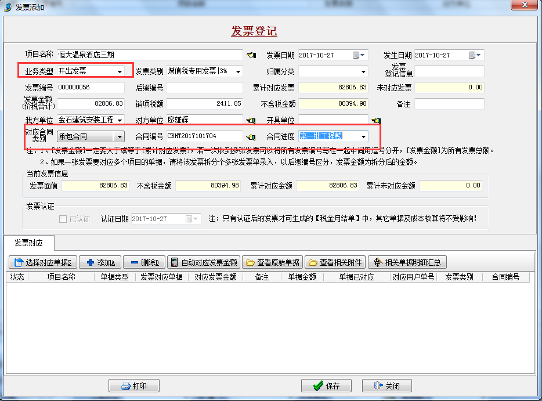Click the 打印 button
542x401 pixels.
tap(133, 386)
